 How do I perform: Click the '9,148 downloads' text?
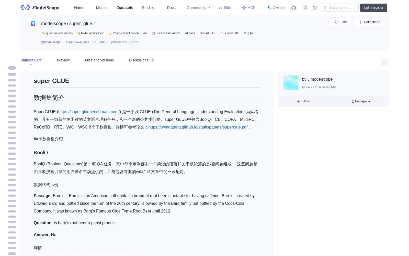[77, 42]
